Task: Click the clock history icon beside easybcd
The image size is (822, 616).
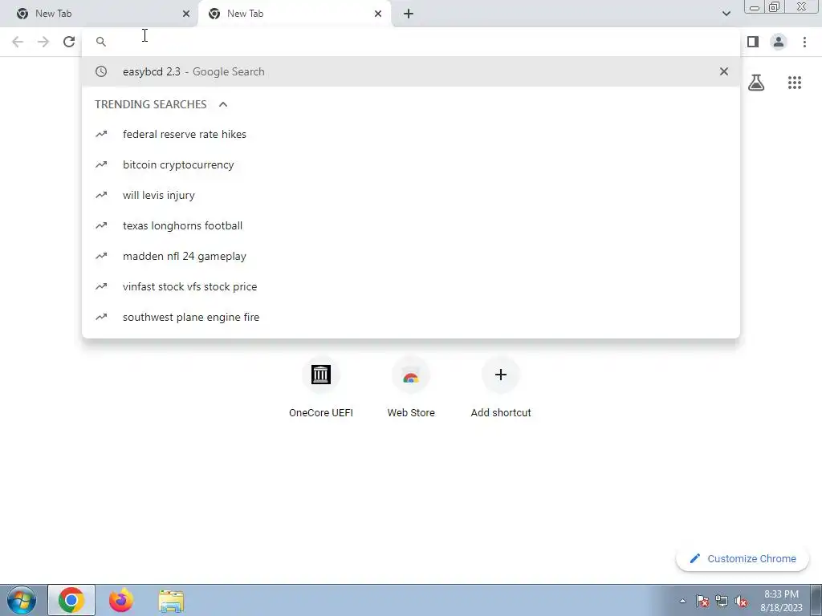Action: point(101,71)
